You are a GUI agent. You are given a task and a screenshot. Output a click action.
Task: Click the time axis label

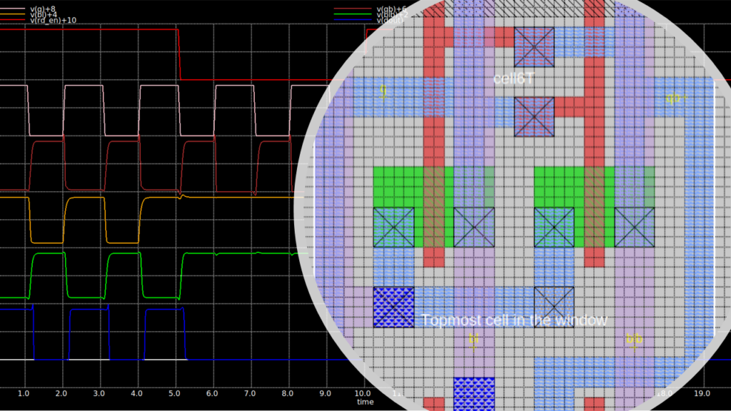pyautogui.click(x=365, y=402)
